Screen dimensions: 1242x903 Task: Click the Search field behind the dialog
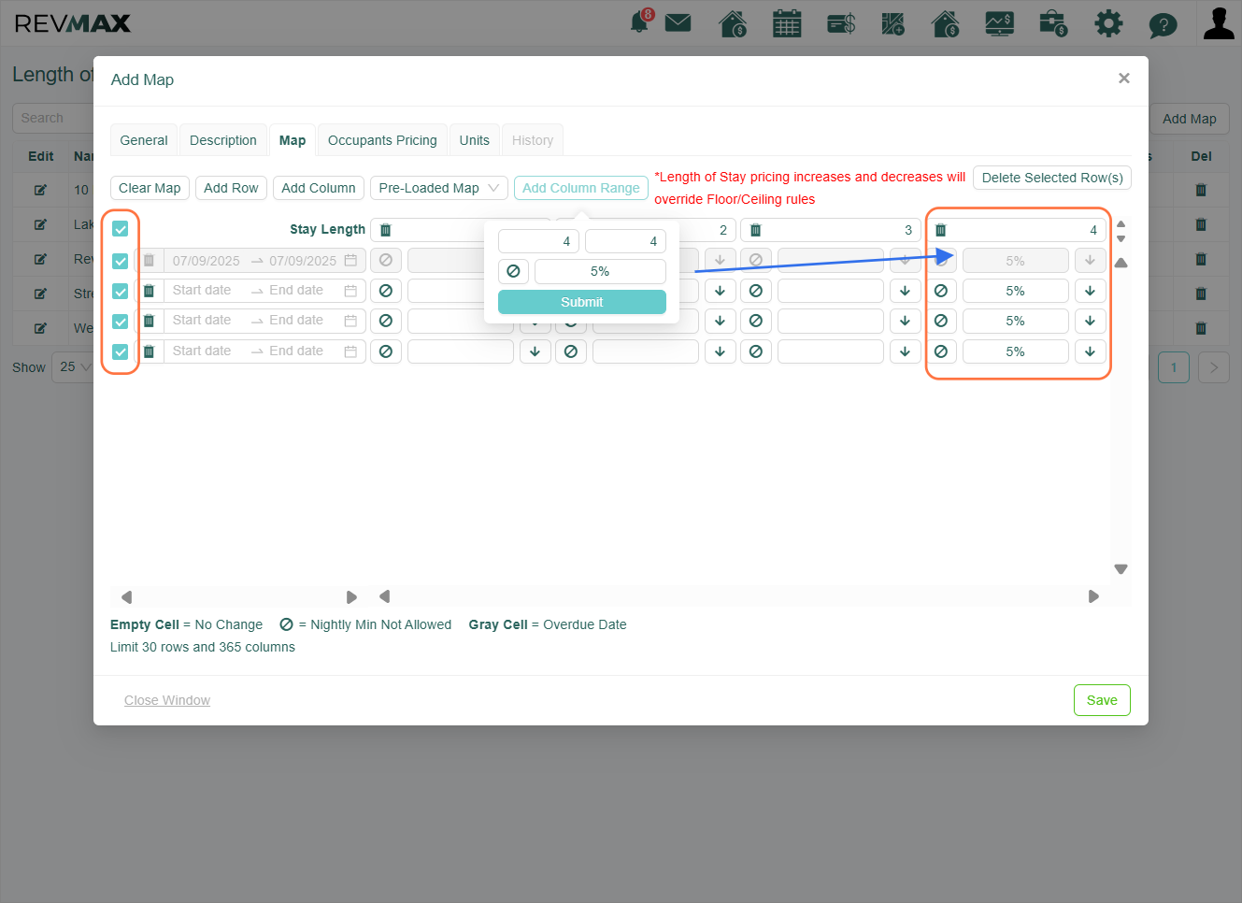click(x=53, y=118)
